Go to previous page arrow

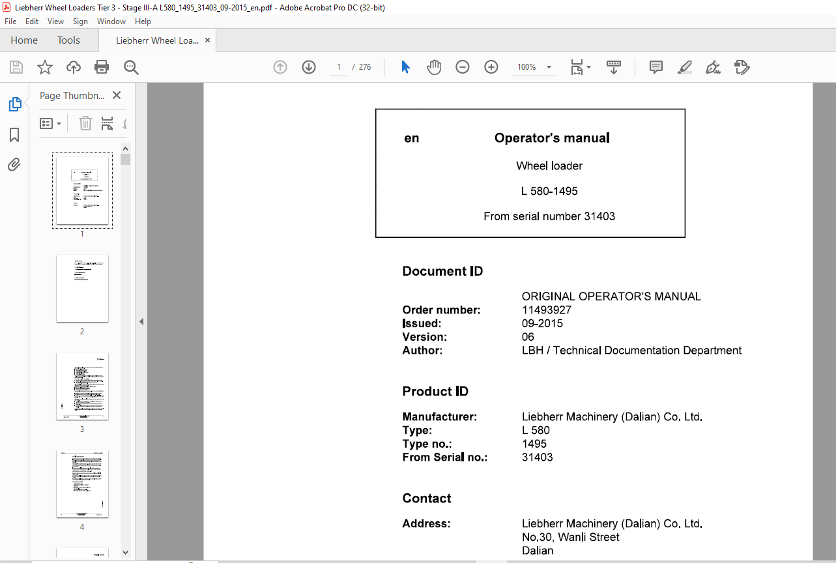(x=280, y=67)
